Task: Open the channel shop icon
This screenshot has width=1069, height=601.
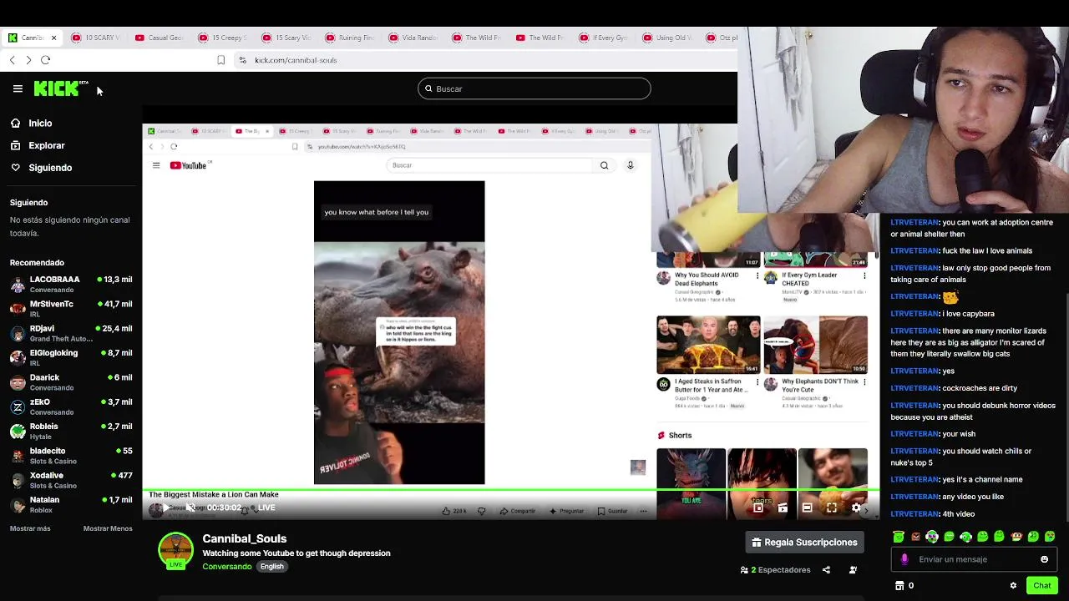Action: [x=899, y=586]
